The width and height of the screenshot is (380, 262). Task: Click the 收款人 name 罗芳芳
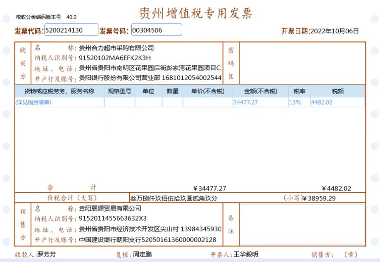(46, 255)
